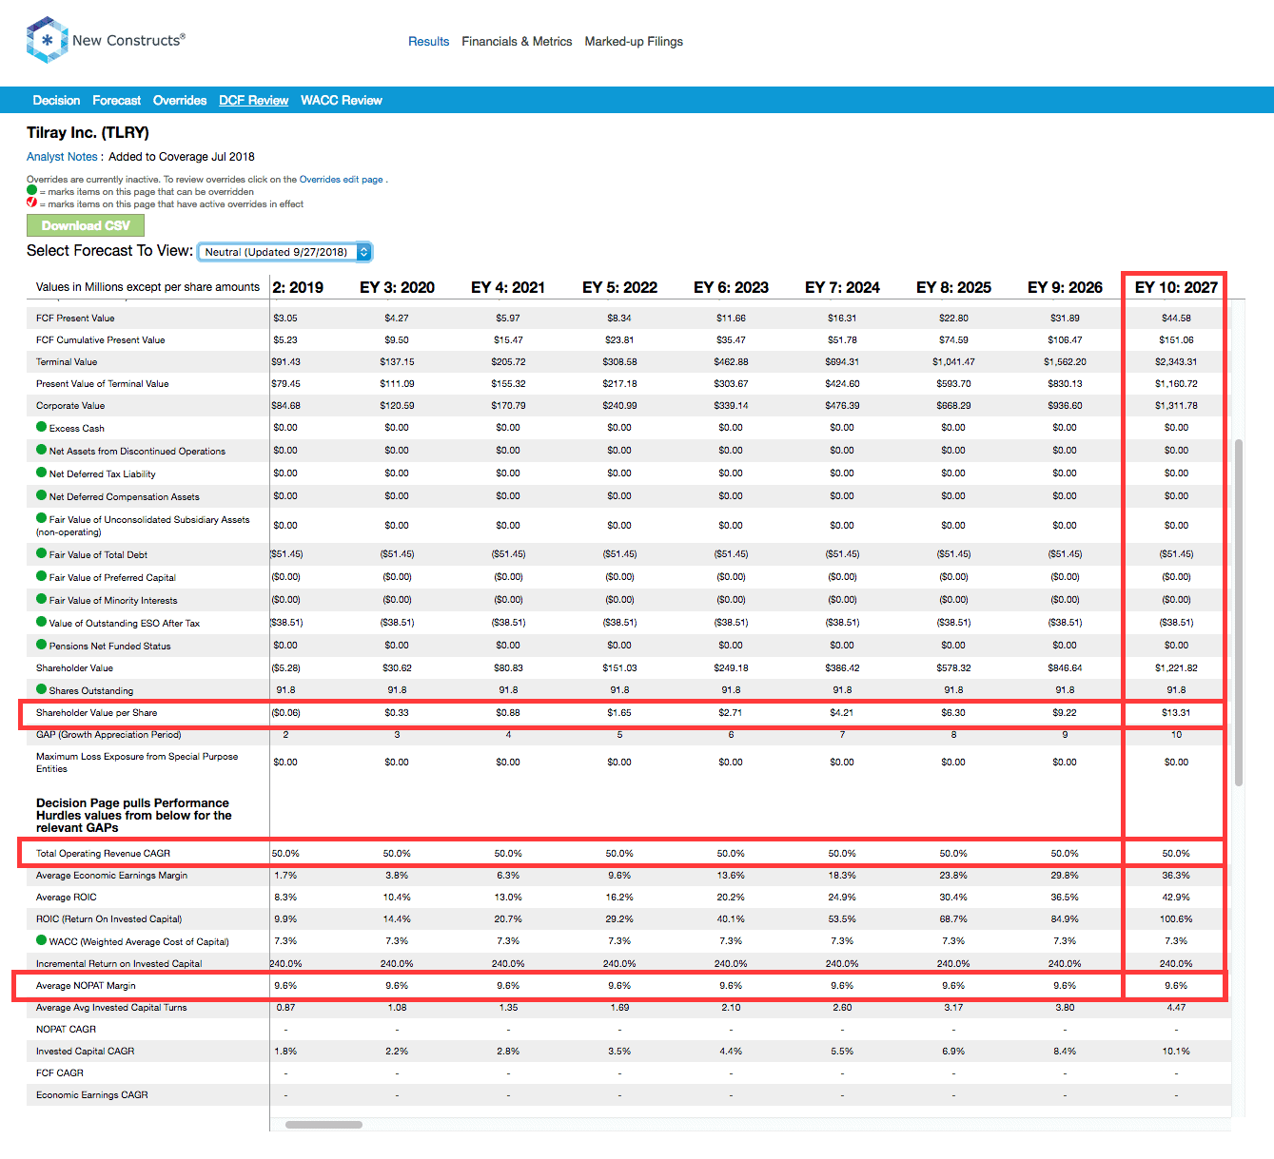Click the Average NOPAT Margin row label
This screenshot has height=1159, width=1274.
[86, 986]
